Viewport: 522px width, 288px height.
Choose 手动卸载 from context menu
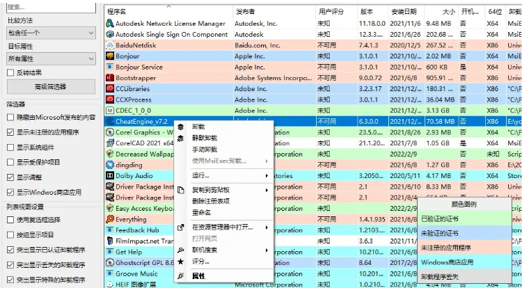coord(205,150)
